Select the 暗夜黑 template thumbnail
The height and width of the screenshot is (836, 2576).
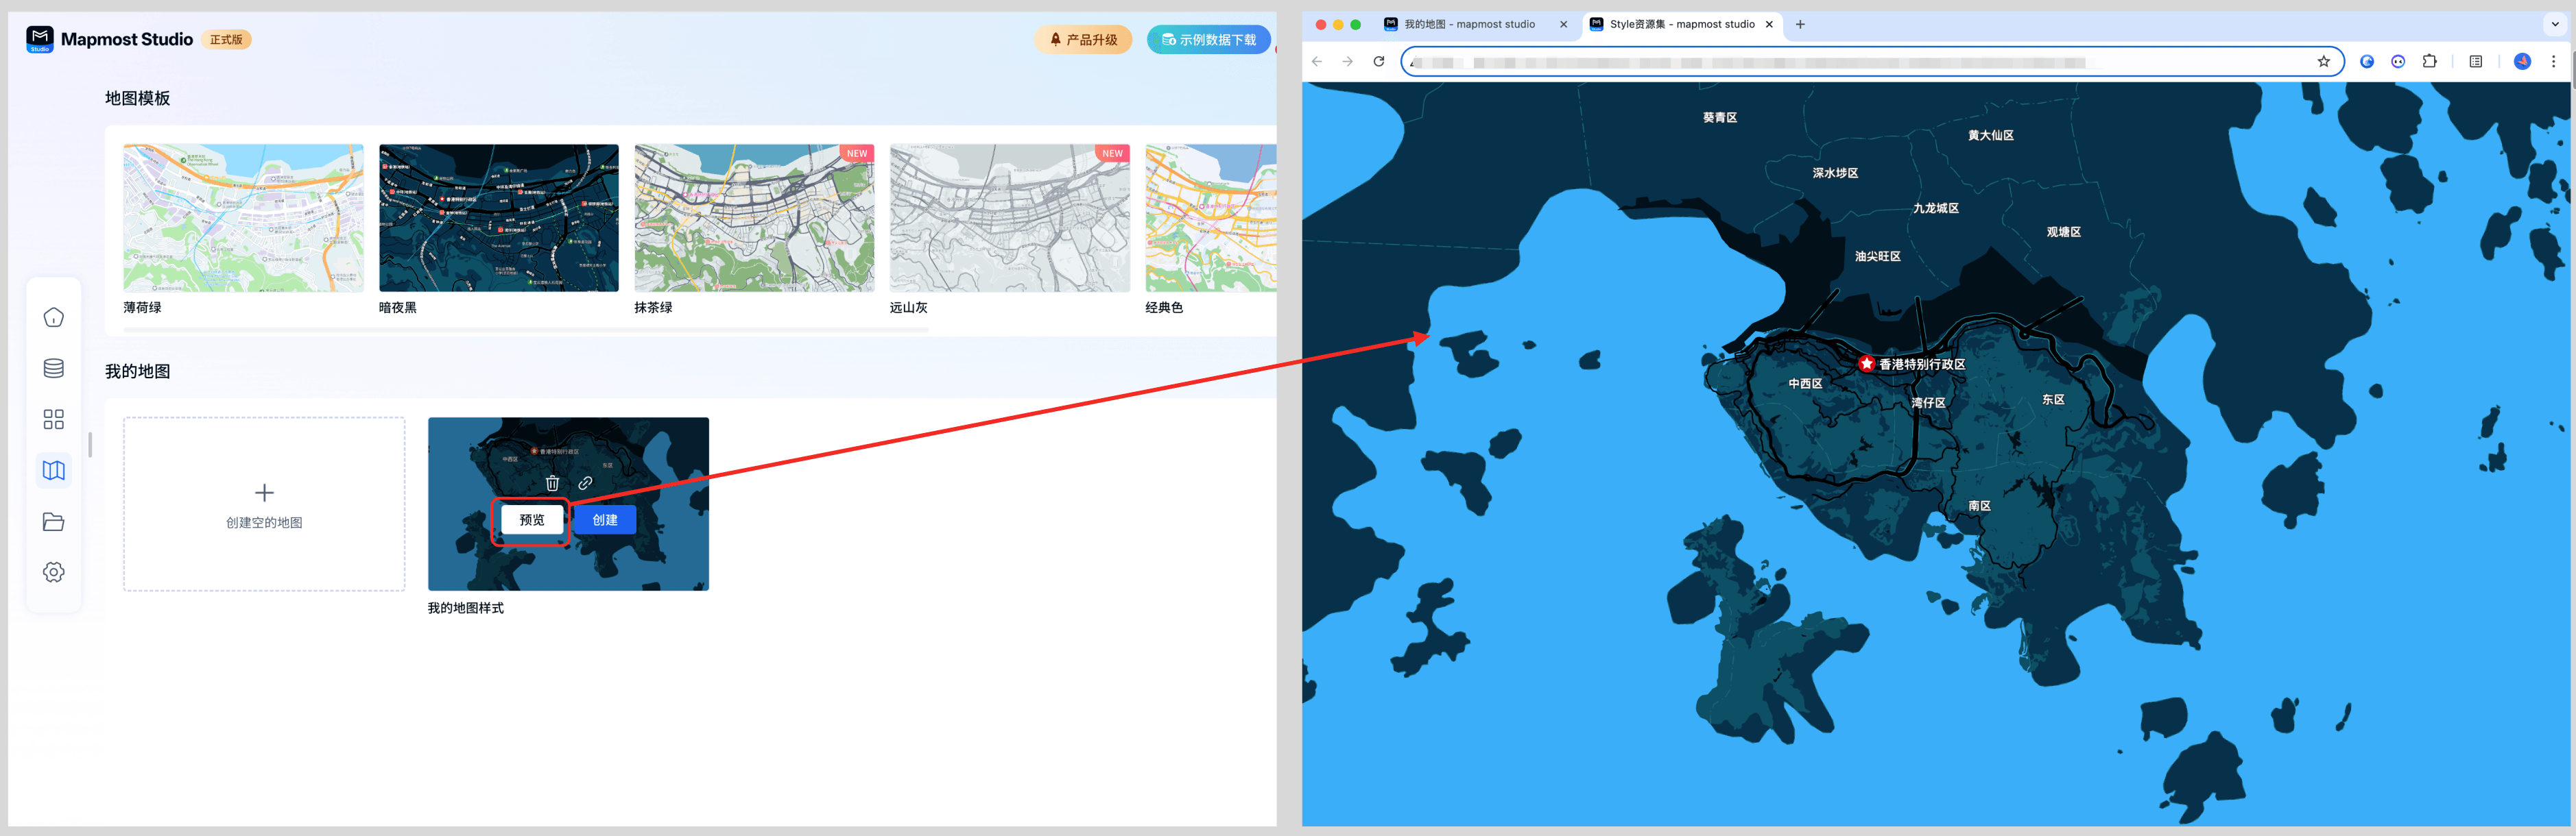(498, 218)
